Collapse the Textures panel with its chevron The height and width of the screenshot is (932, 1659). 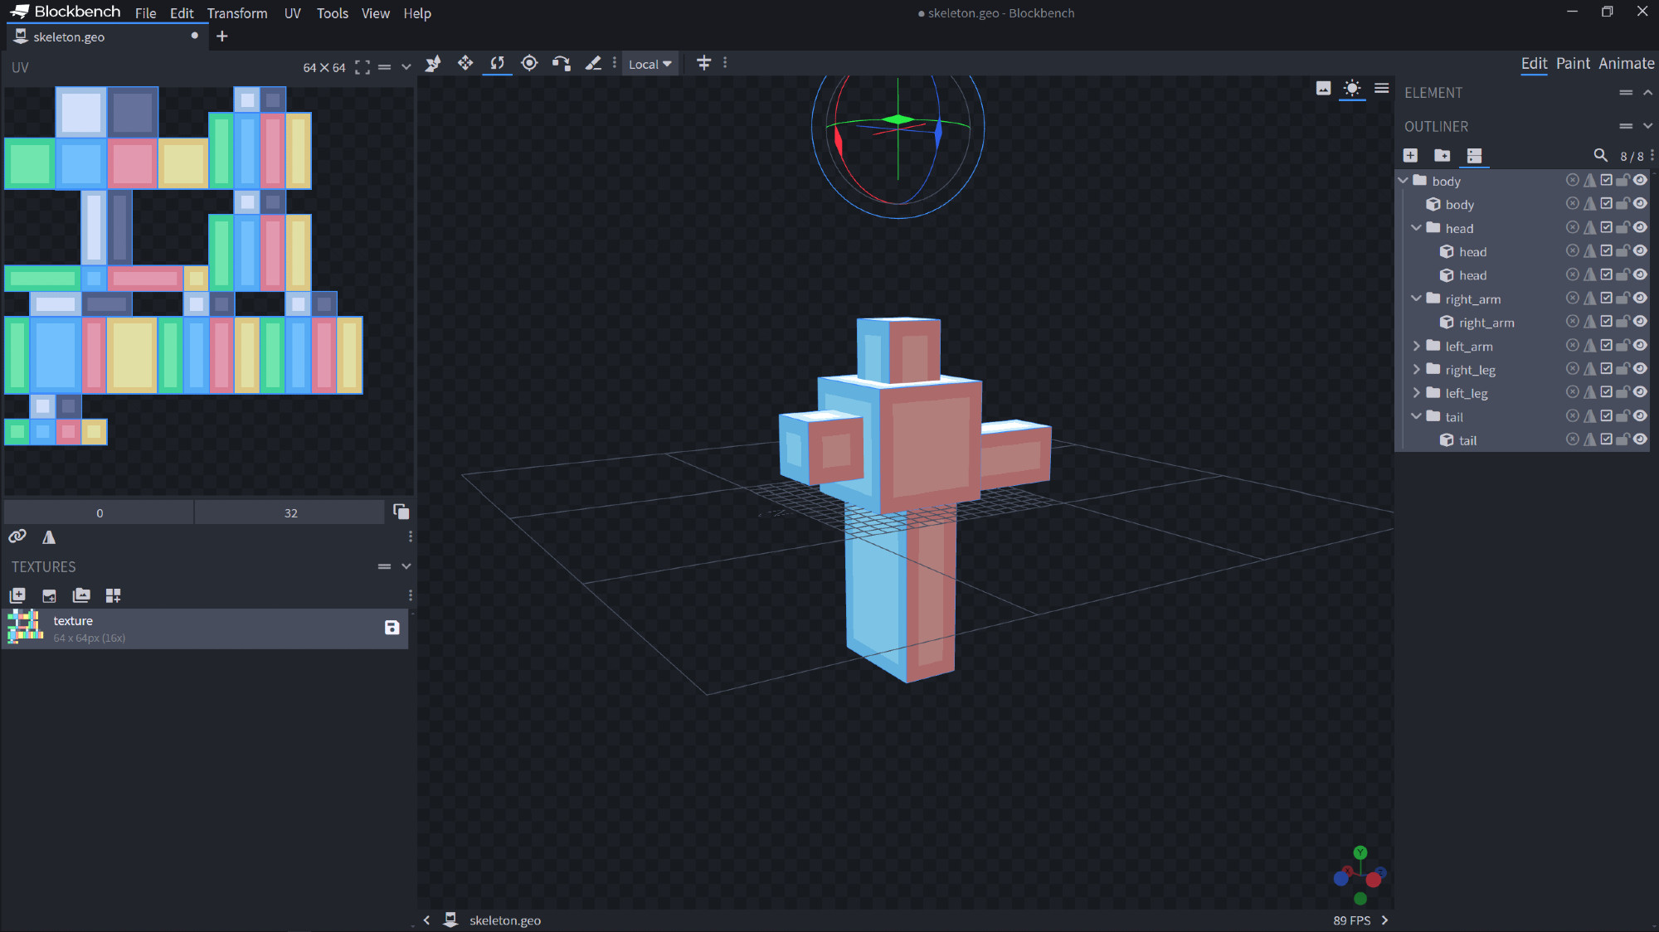click(406, 566)
